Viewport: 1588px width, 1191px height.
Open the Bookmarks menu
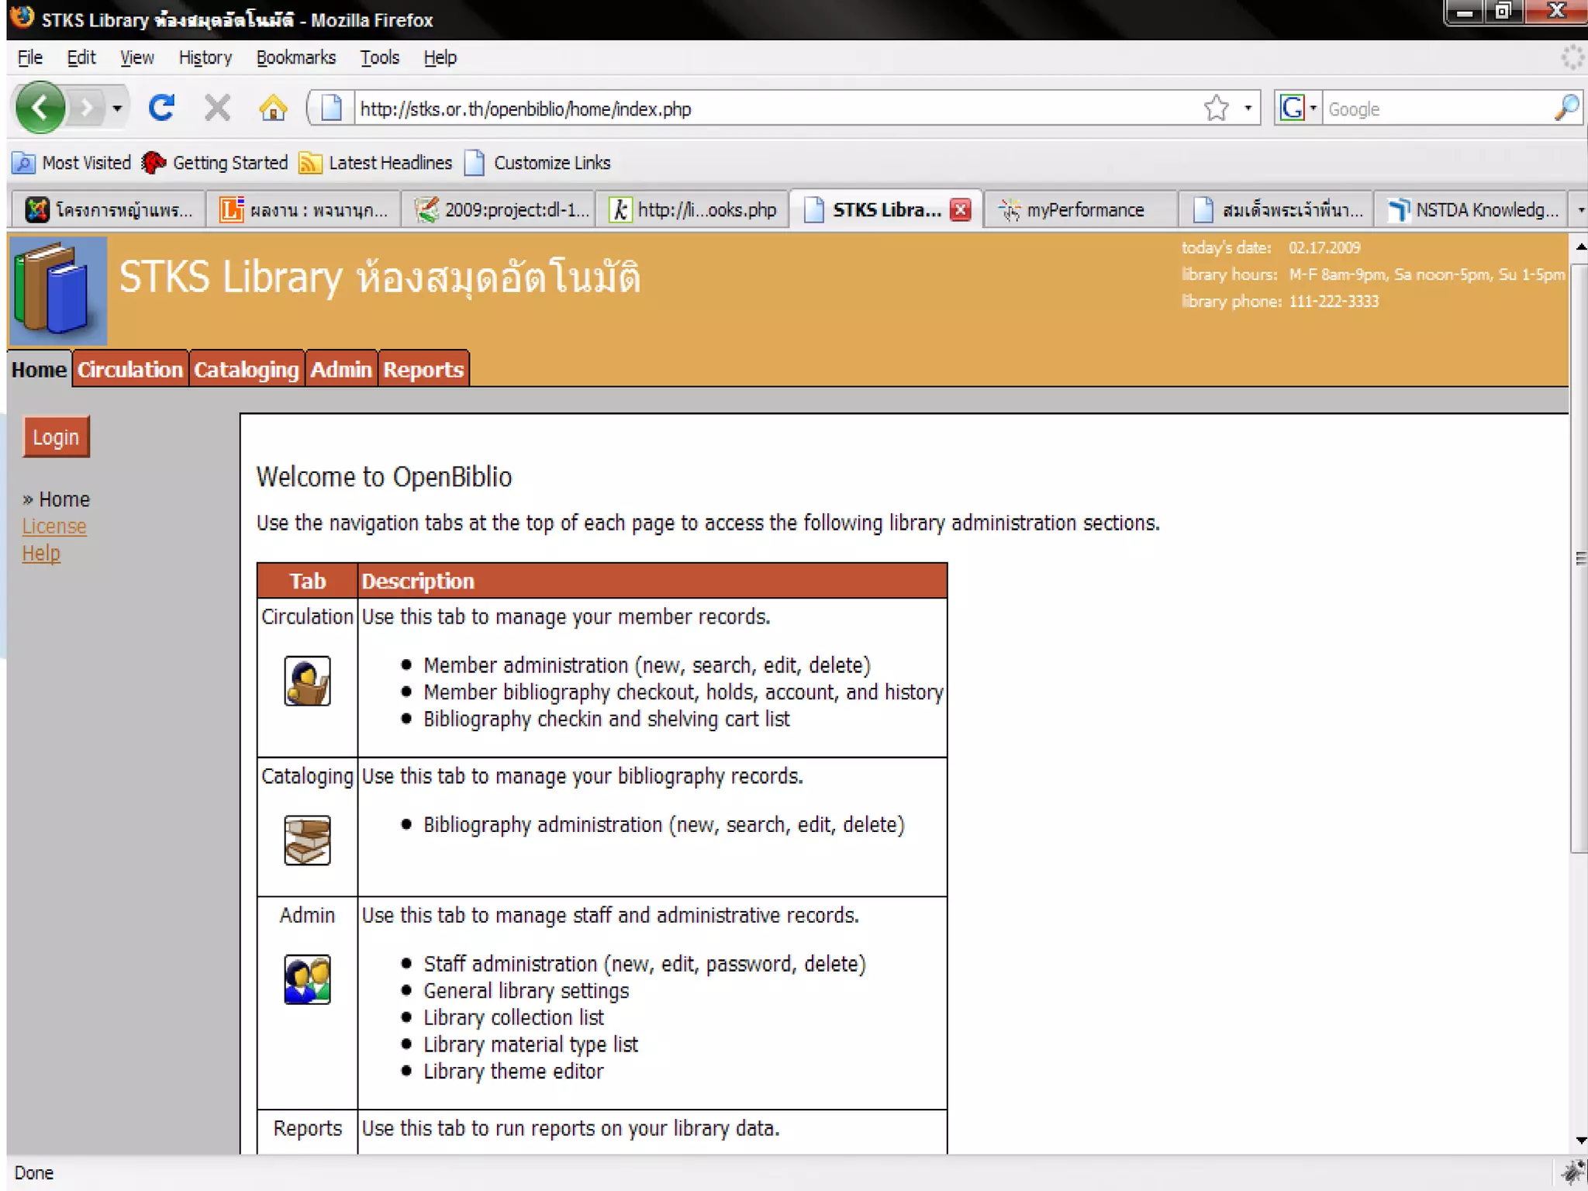pos(295,57)
